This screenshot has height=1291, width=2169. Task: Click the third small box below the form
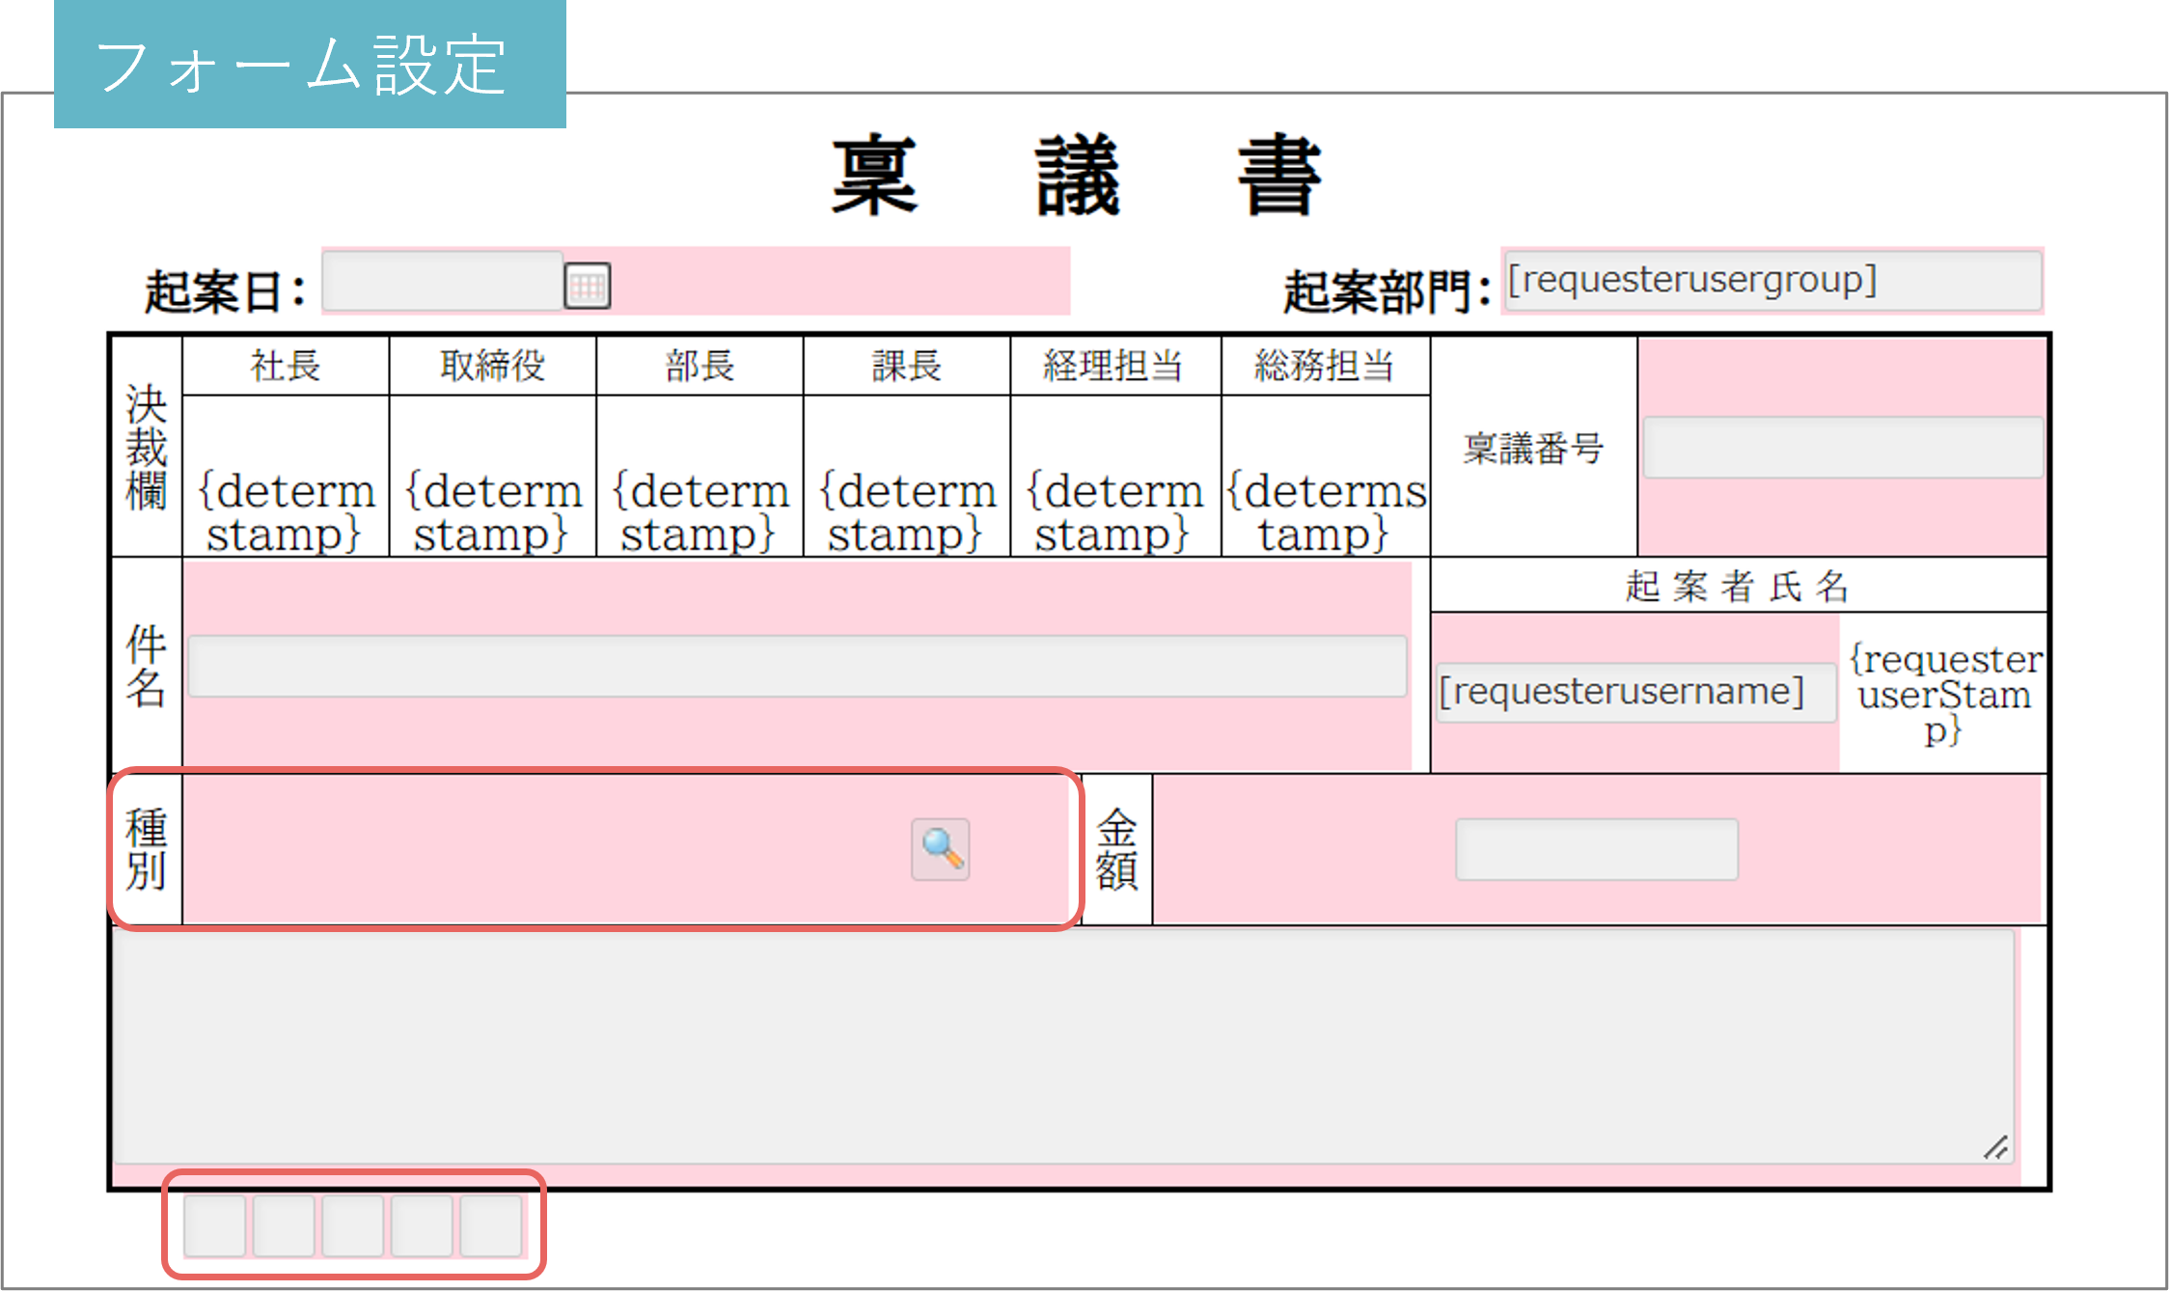pyautogui.click(x=353, y=1225)
